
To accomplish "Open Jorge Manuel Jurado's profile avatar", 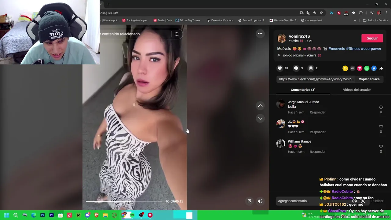I will [x=281, y=104].
